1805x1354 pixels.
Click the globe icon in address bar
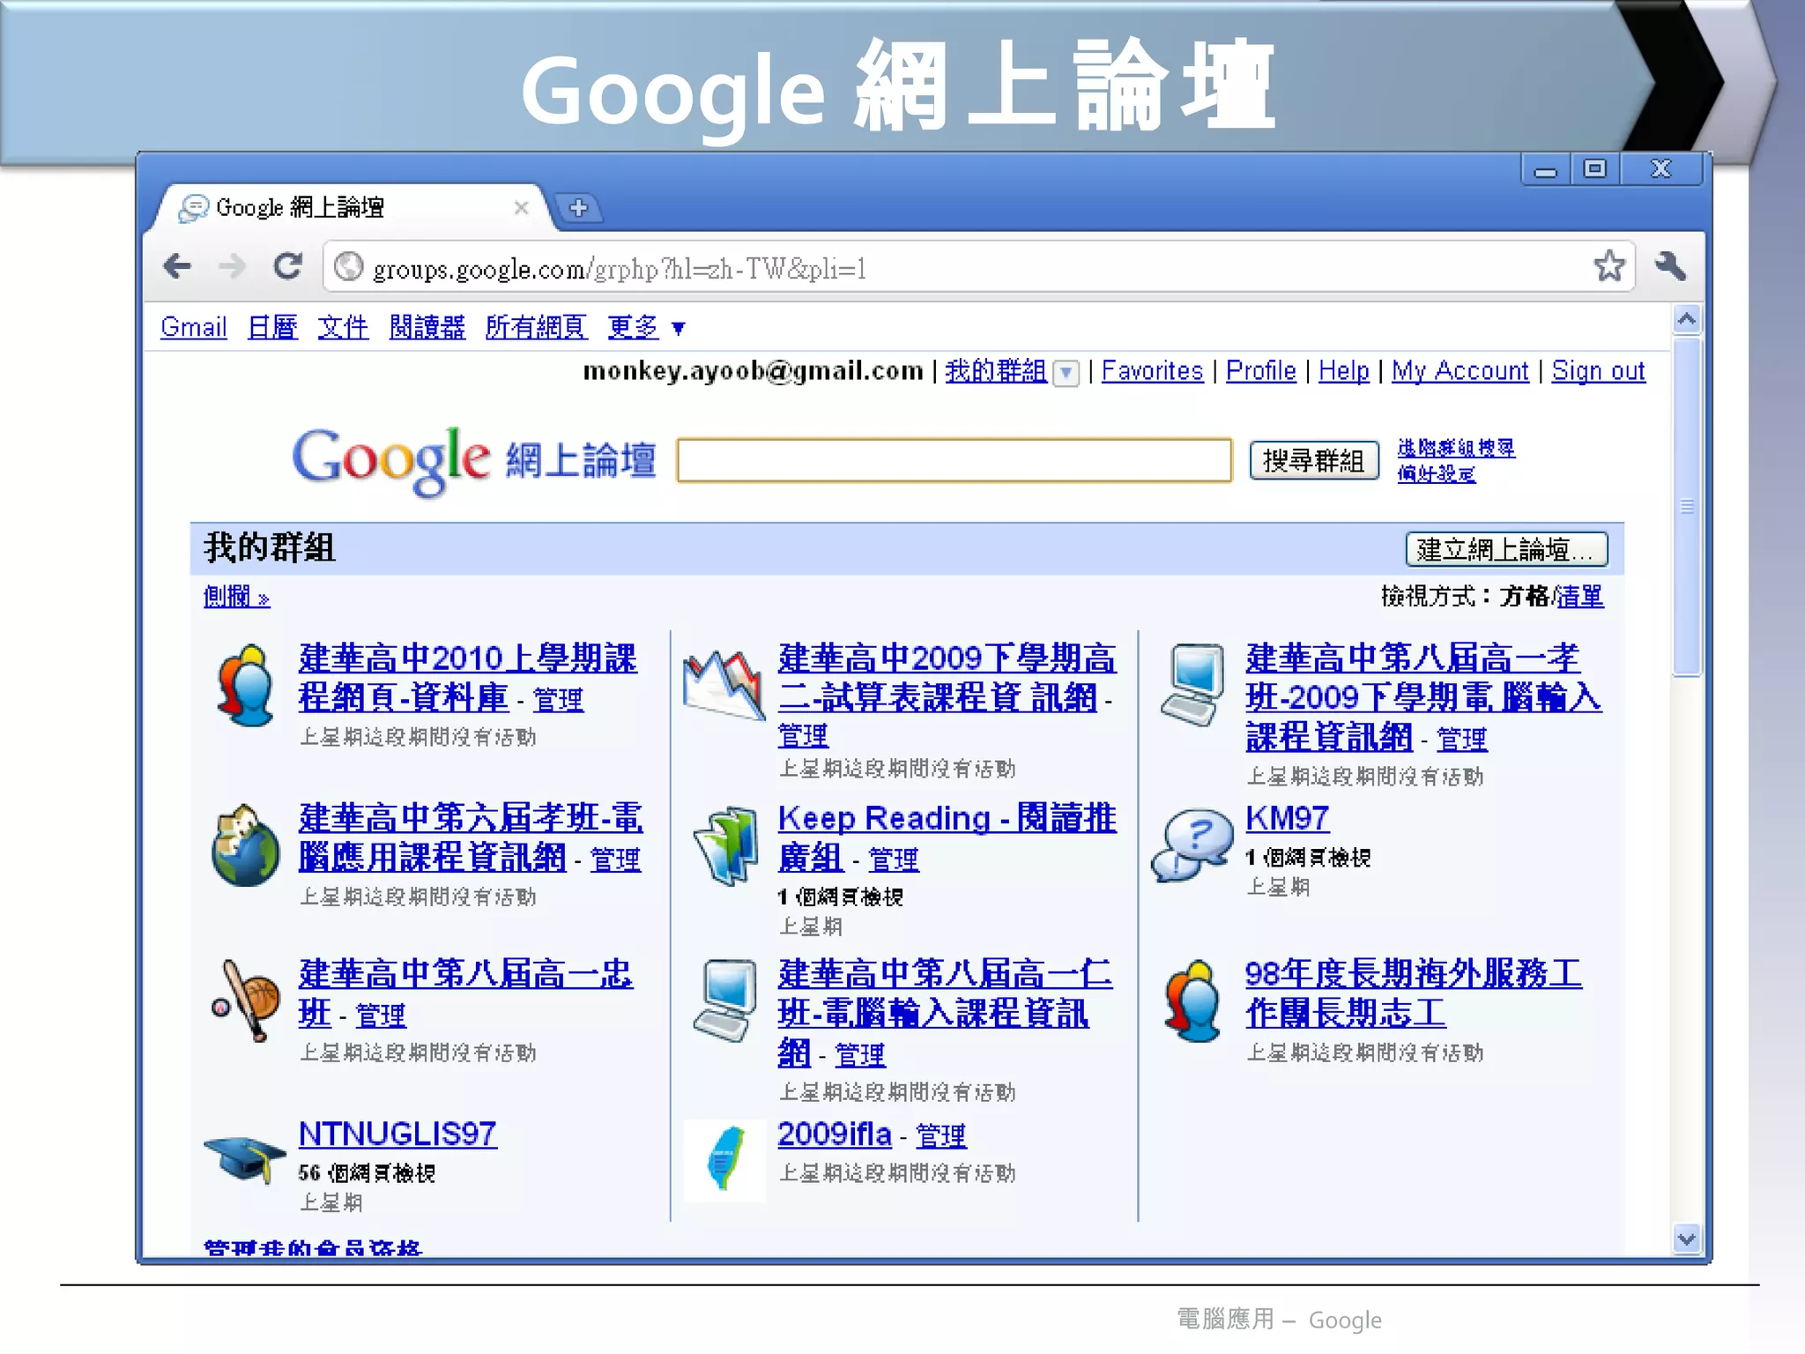coord(349,267)
